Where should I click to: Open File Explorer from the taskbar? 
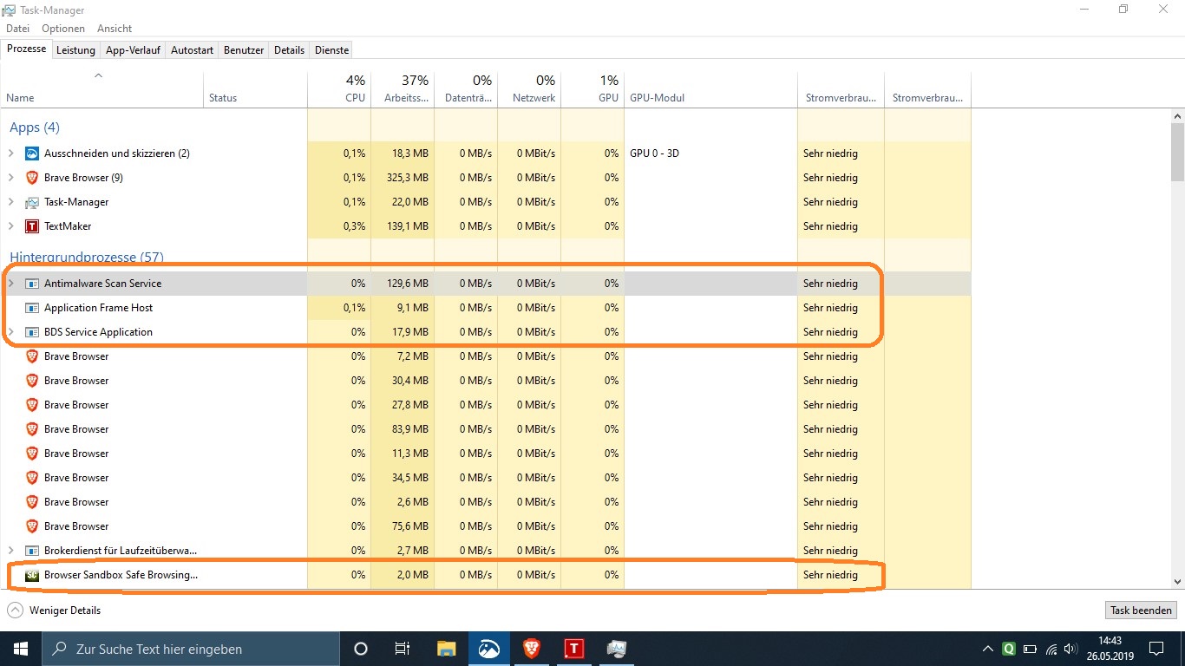[446, 648]
